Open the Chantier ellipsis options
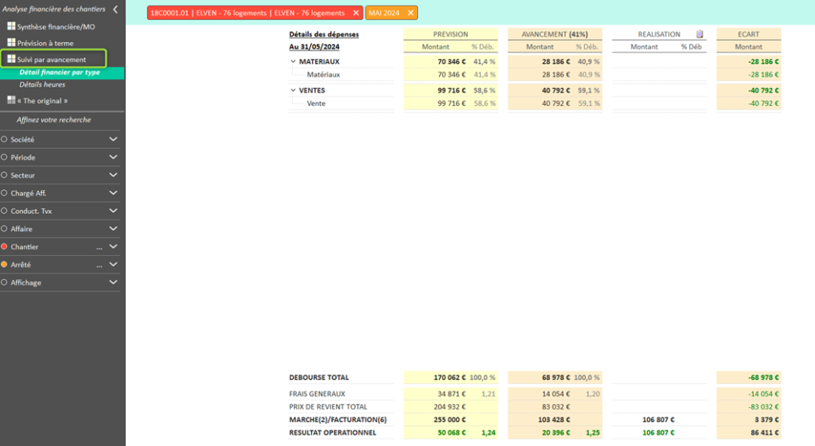 99,247
